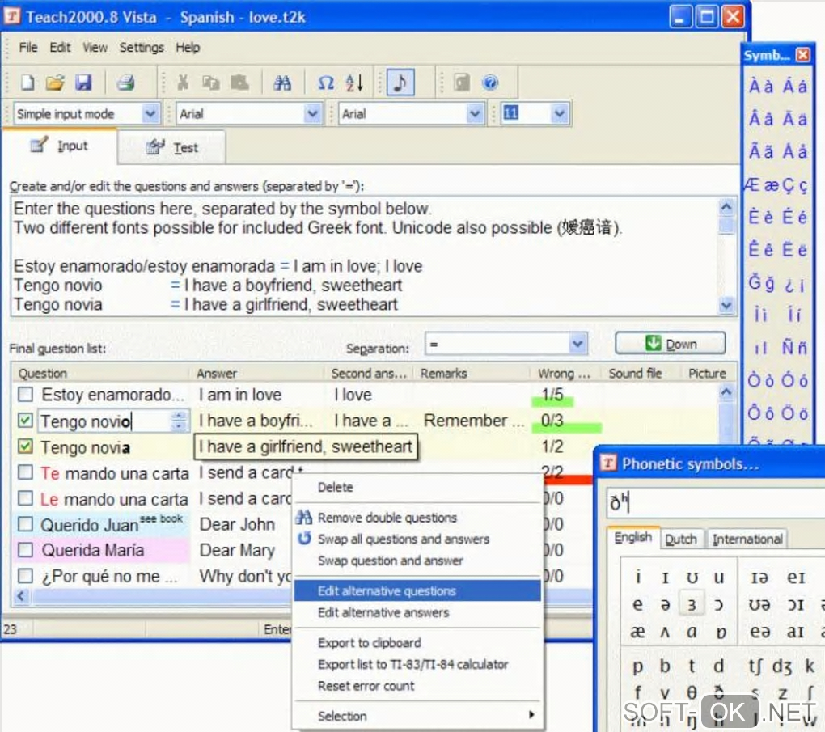Click the Sort A-Z toolbar icon

[354, 83]
